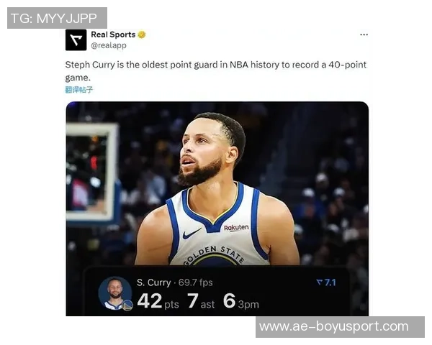Click the S. Curry name label
The image size is (432, 345).
click(x=154, y=282)
